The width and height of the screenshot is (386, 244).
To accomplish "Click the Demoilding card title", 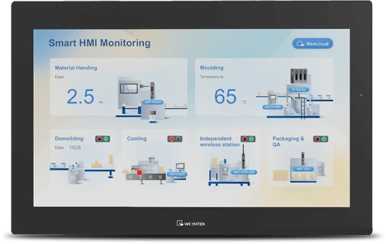I will pyautogui.click(x=69, y=138).
